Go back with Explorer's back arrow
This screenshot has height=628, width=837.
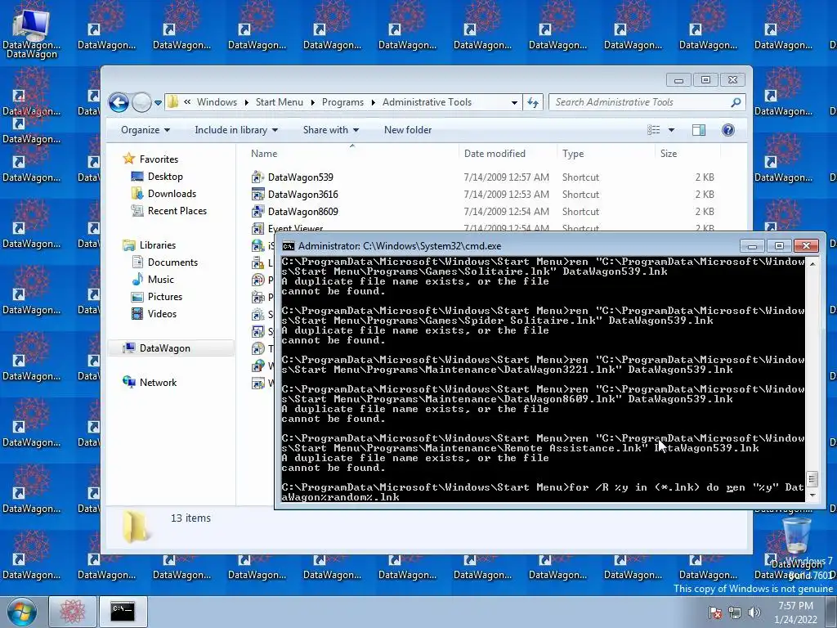119,102
